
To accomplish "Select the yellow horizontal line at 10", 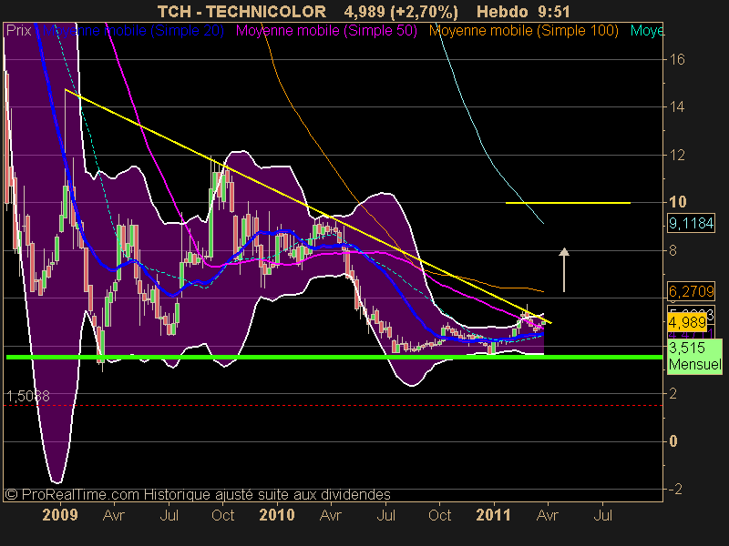I will point(568,203).
